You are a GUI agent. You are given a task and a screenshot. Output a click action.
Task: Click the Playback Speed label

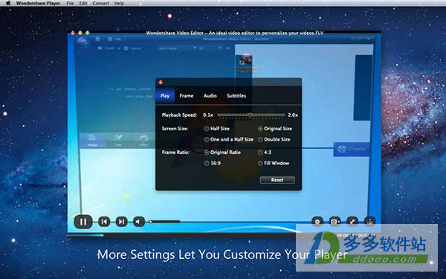pyautogui.click(x=179, y=115)
